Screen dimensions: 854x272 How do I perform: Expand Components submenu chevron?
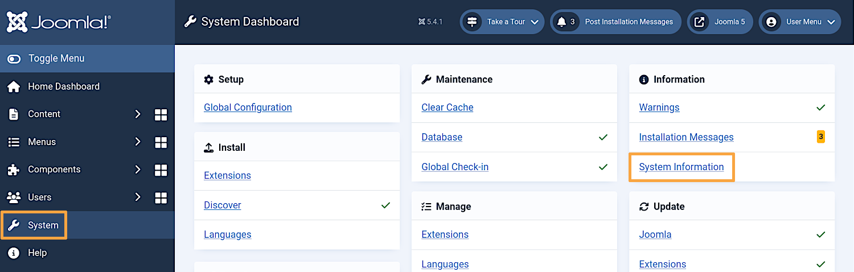[137, 169]
